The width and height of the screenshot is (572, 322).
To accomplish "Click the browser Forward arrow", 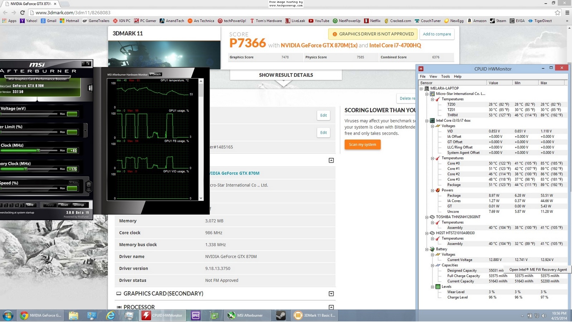I will coord(14,12).
